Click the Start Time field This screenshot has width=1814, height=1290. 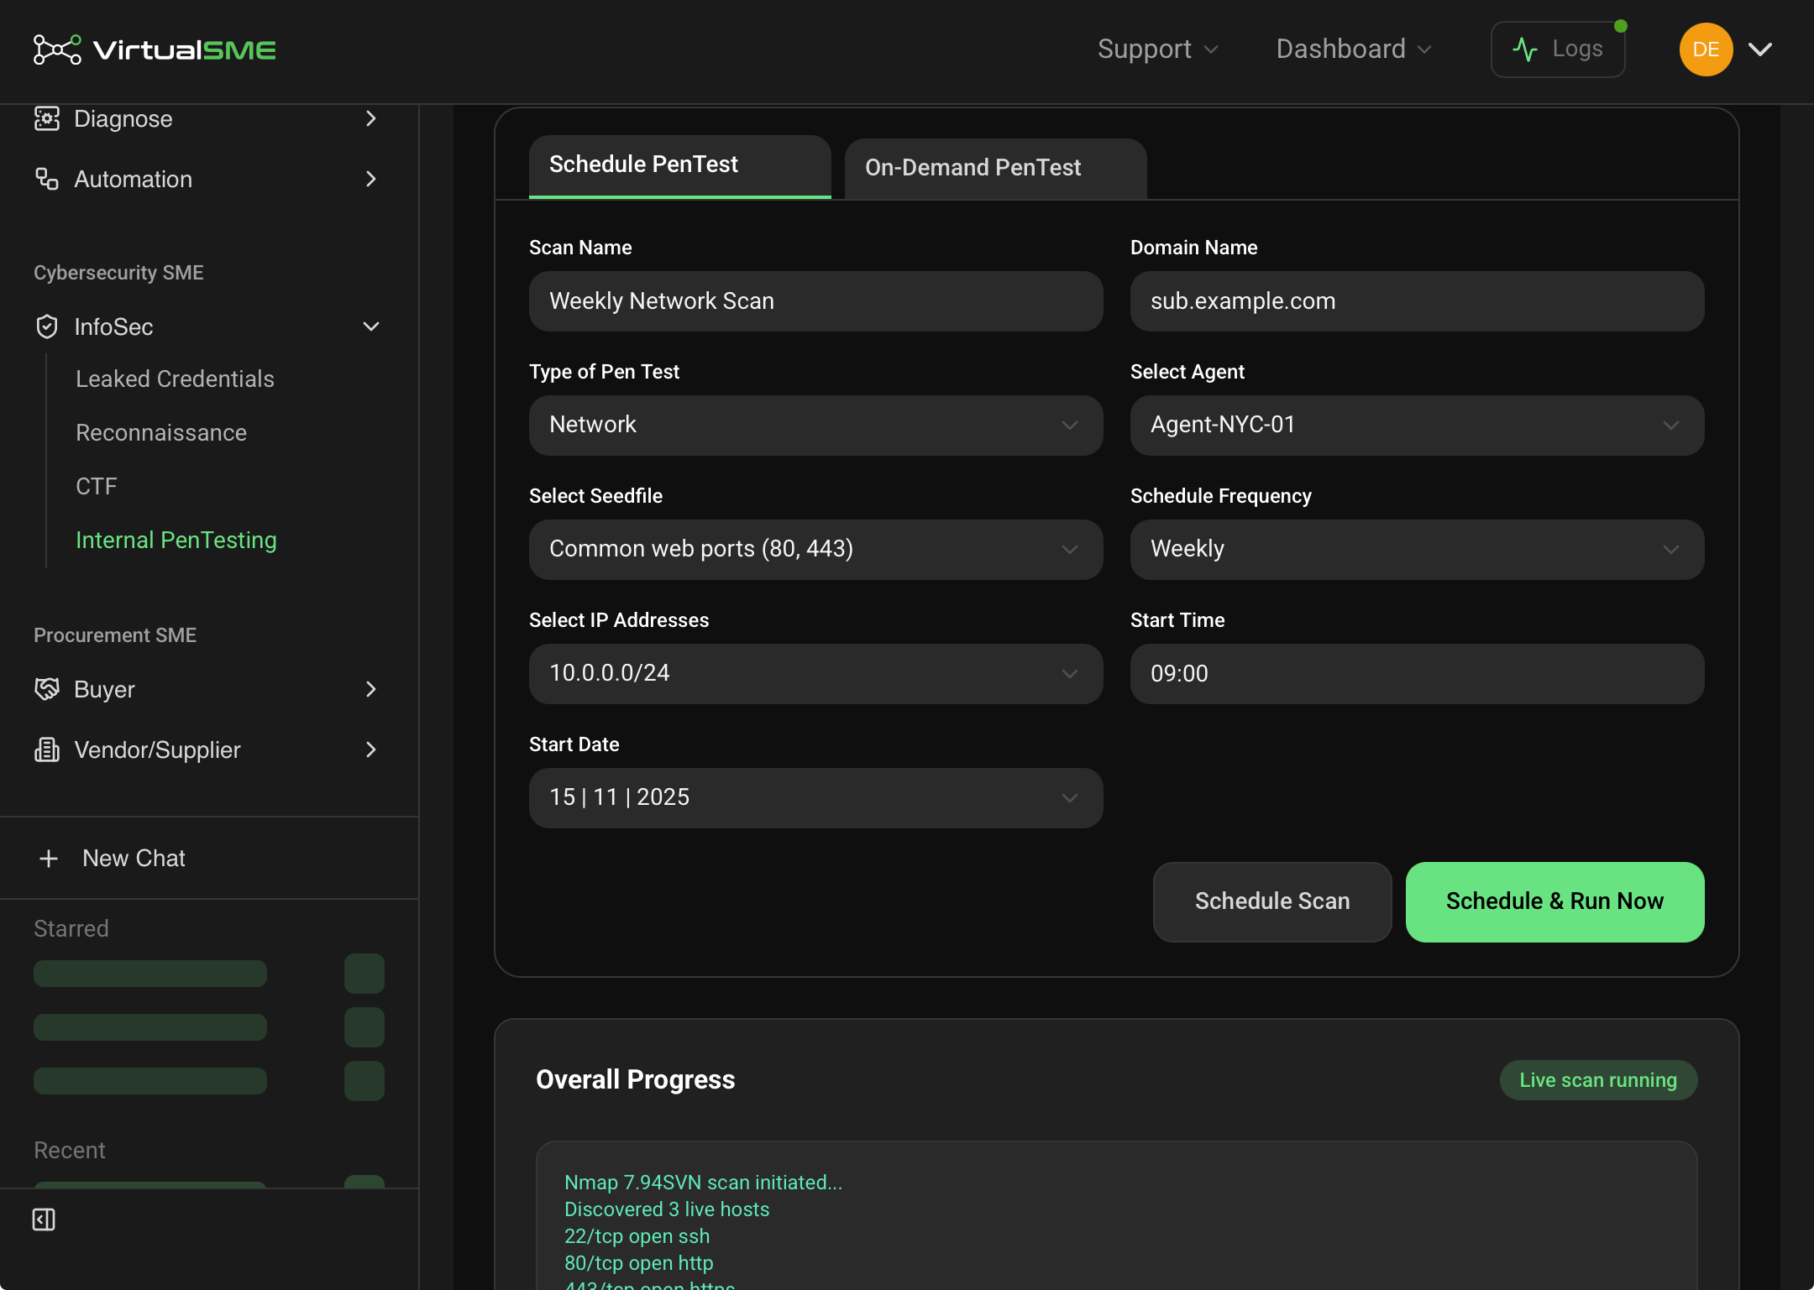point(1417,674)
